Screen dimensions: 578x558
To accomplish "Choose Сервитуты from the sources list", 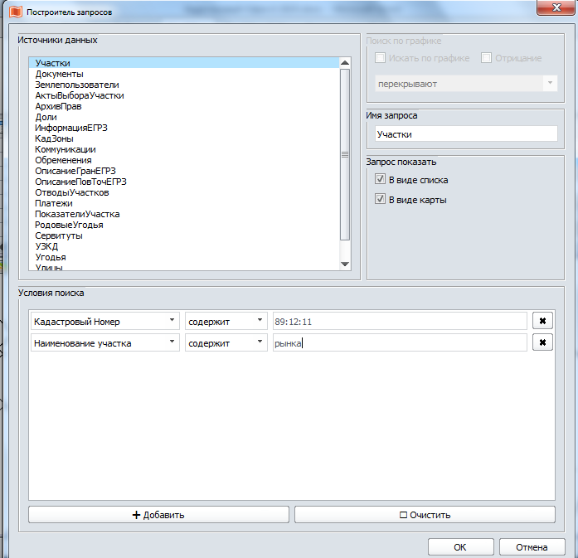I will (x=58, y=235).
